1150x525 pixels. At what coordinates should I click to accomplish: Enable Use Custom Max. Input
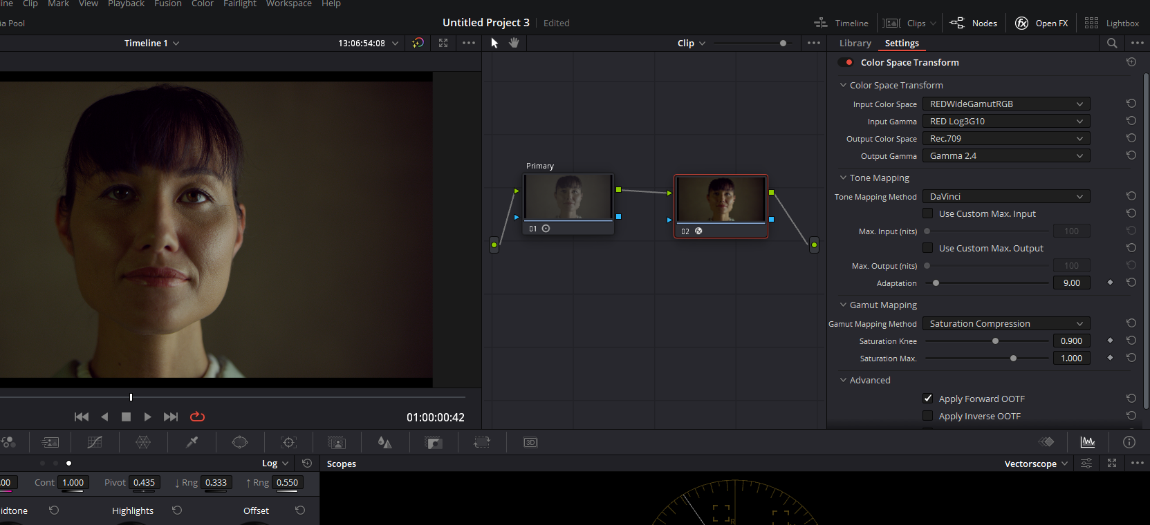pos(928,213)
